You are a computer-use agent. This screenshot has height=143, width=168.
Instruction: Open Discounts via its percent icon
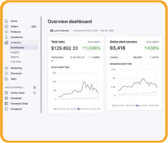click(6, 74)
